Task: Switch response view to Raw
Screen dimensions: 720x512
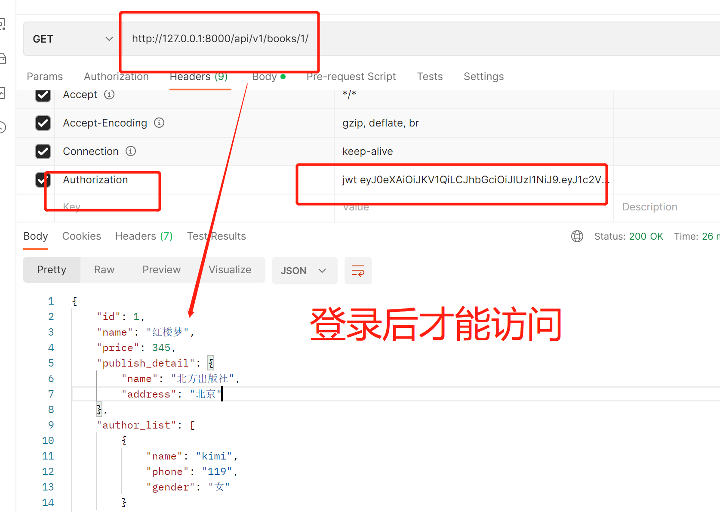Action: click(104, 270)
